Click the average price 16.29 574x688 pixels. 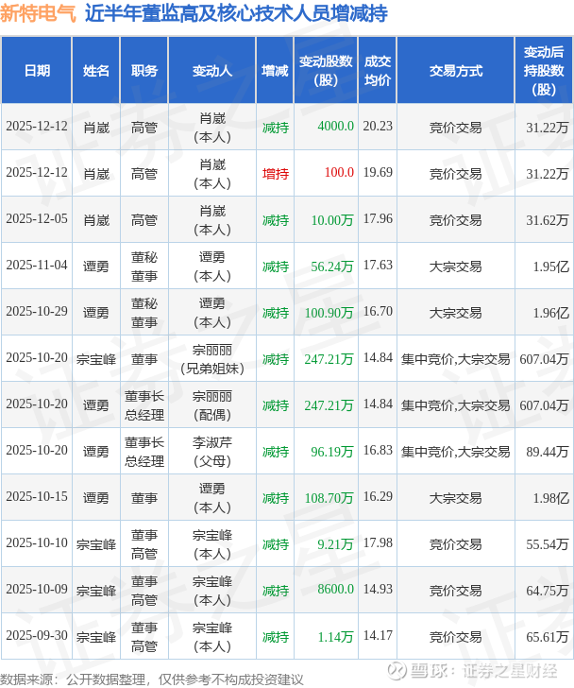378,497
